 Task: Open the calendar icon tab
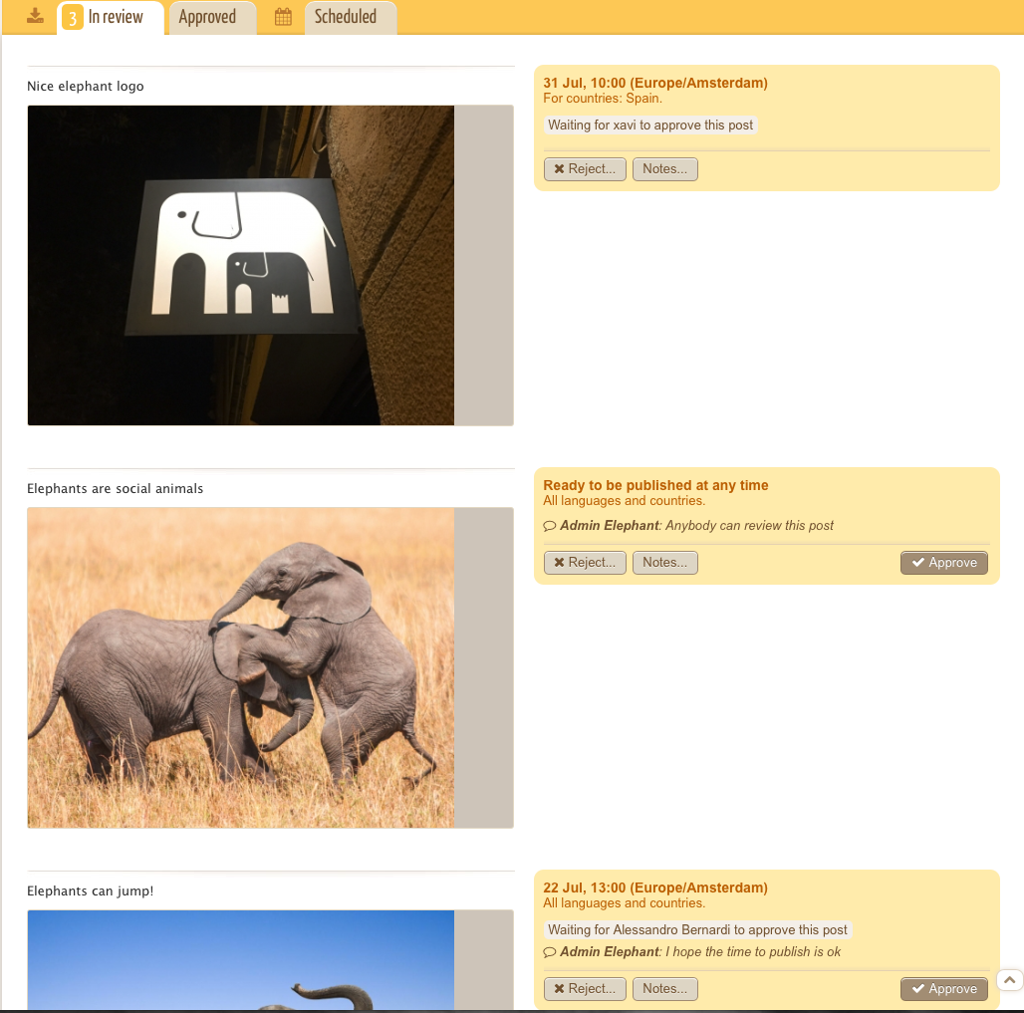(283, 17)
